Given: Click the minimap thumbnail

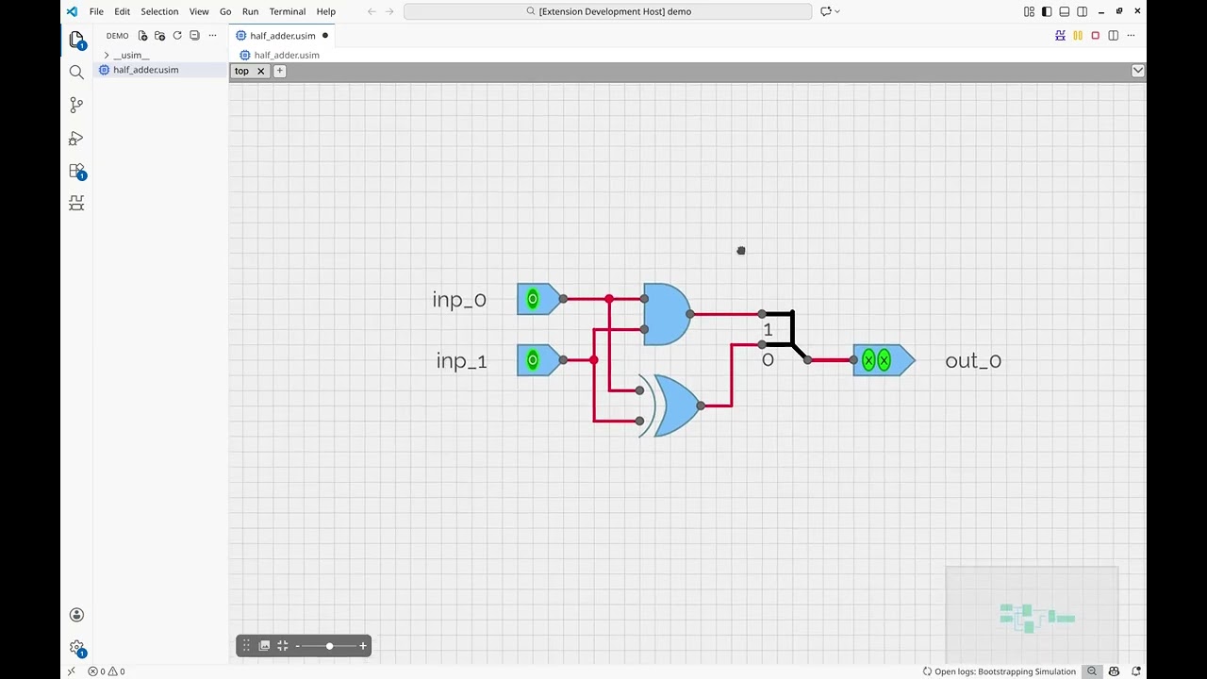Looking at the screenshot, I should 1033,615.
